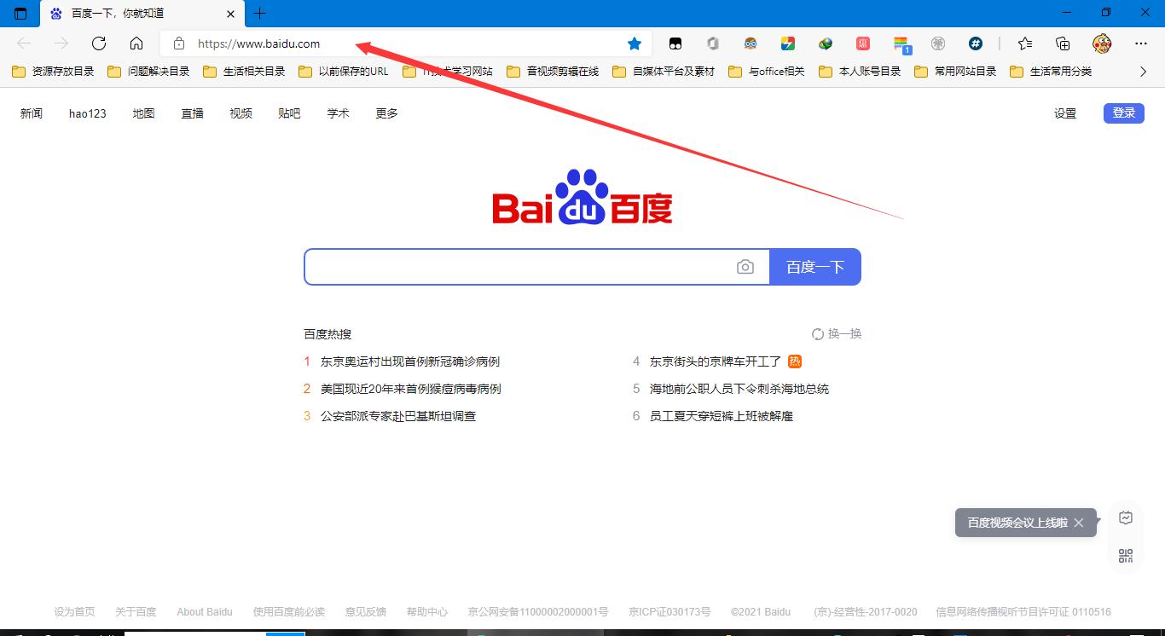Screen dimensions: 1165x636
Task: Click the favorites star in the address bar
Action: [x=634, y=43]
